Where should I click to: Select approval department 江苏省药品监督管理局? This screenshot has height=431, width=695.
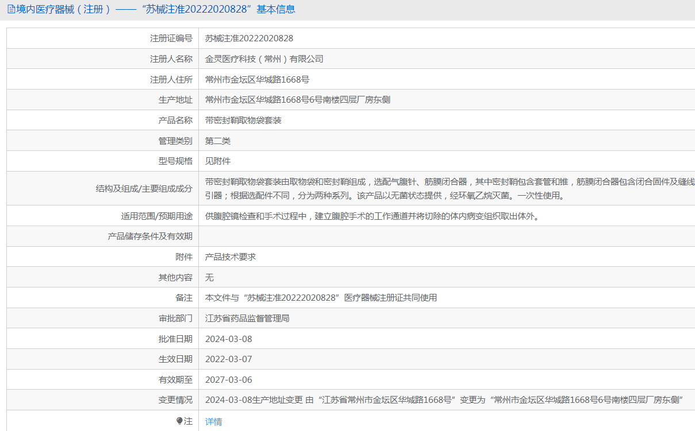pyautogui.click(x=247, y=319)
